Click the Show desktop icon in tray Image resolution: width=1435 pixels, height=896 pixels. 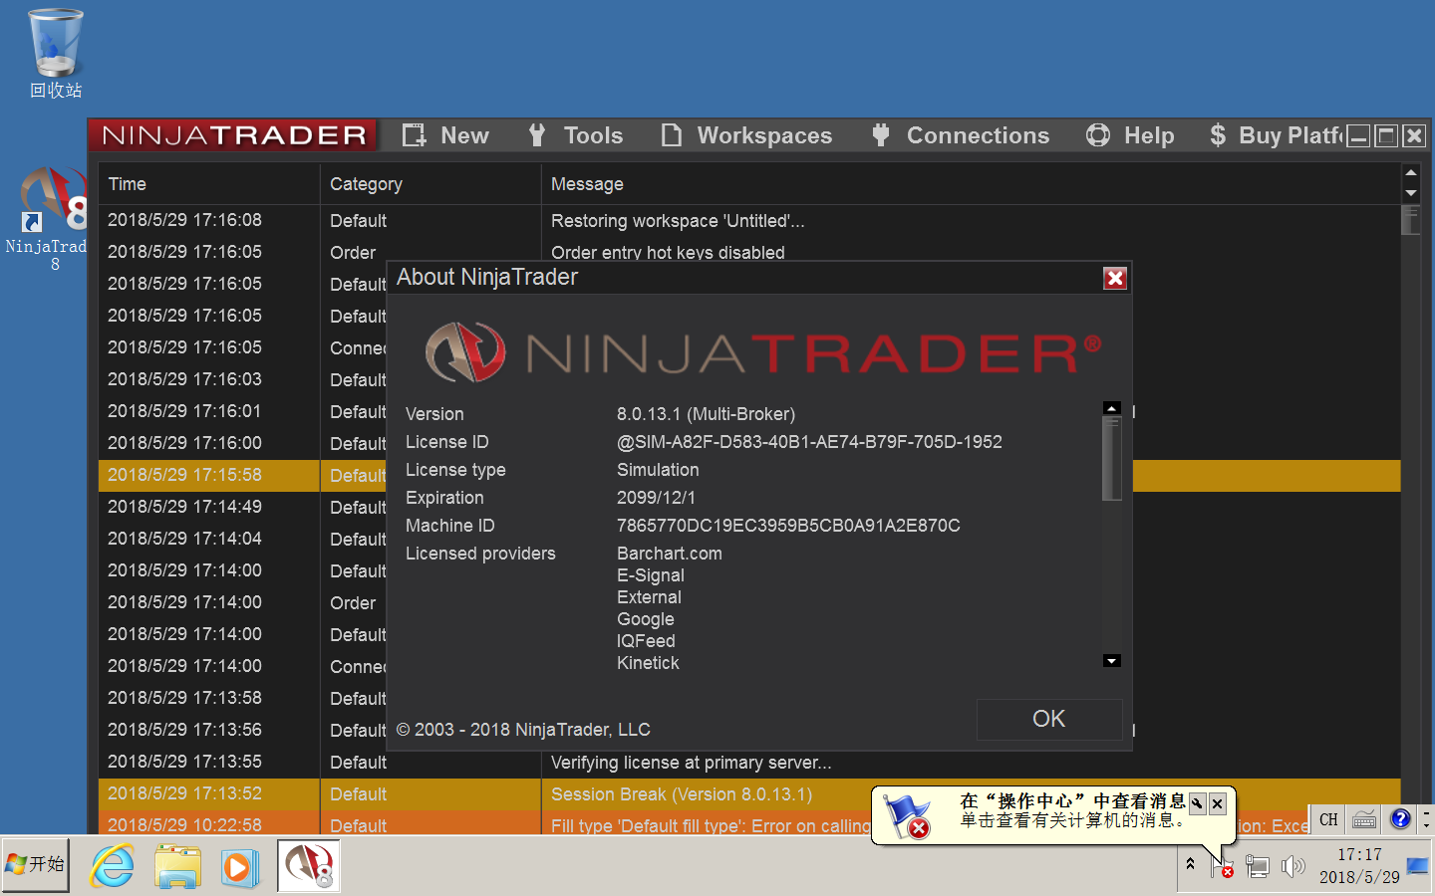(1418, 866)
